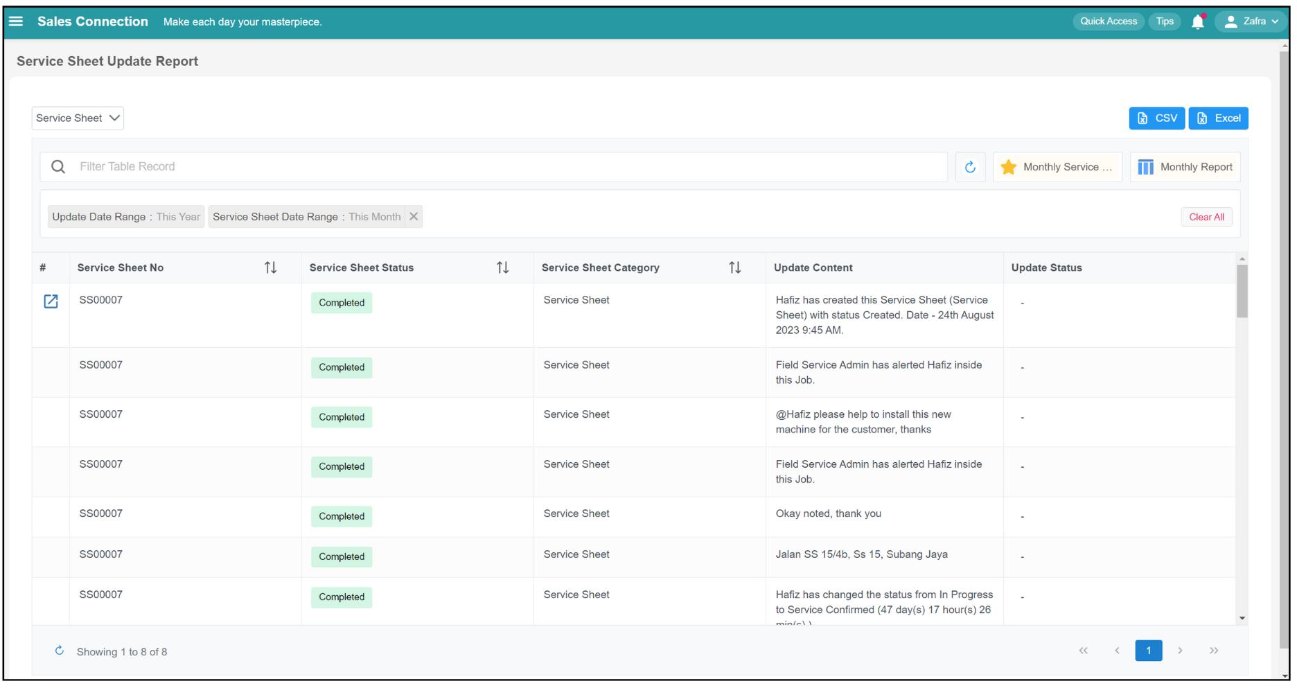
Task: Go to the previous page
Action: 1117,651
